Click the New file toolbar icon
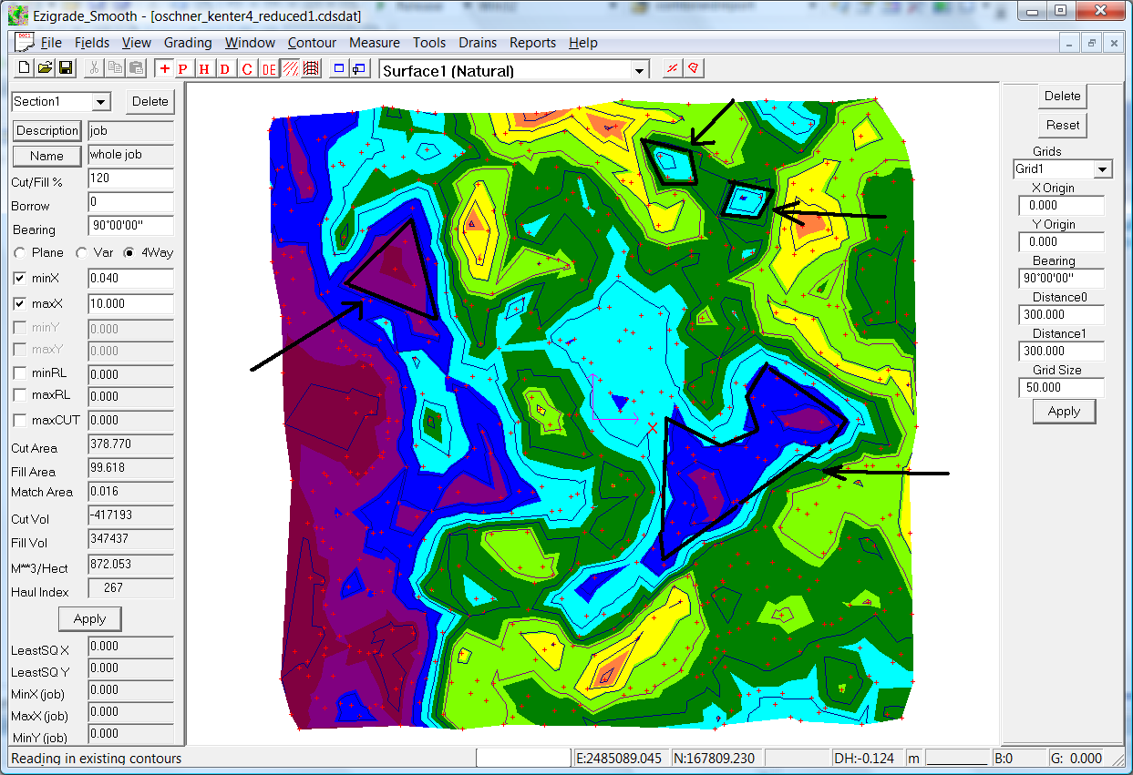Viewport: 1133px width, 775px height. coord(25,68)
